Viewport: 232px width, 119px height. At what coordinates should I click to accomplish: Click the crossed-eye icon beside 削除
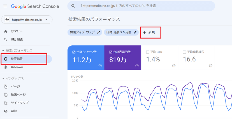pyautogui.click(x=6, y=111)
